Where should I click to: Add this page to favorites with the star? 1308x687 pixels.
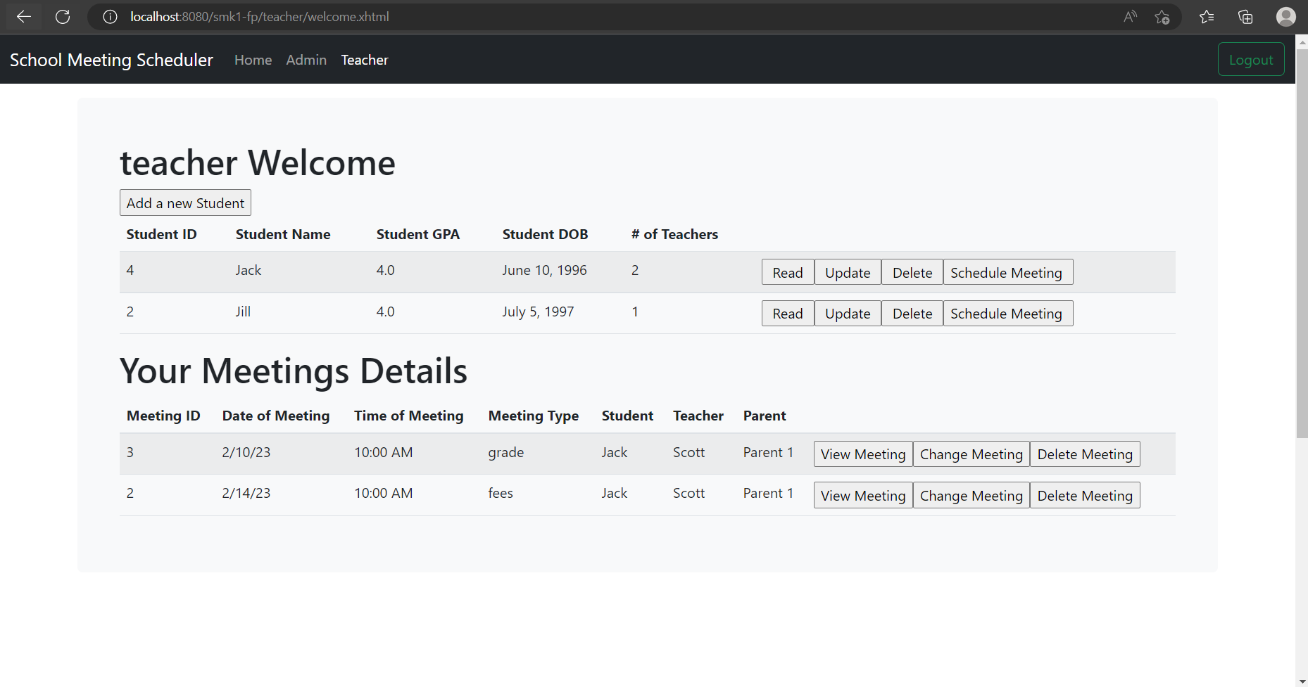point(1163,16)
